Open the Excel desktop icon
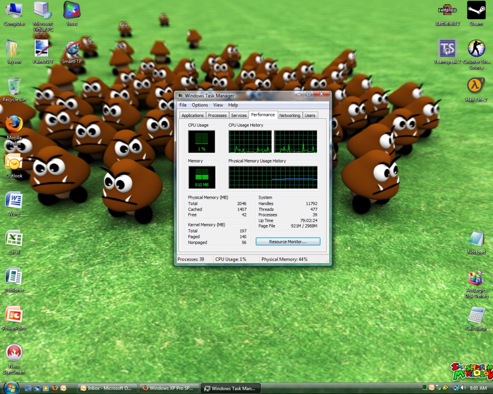This screenshot has width=493, height=394. tap(14, 242)
